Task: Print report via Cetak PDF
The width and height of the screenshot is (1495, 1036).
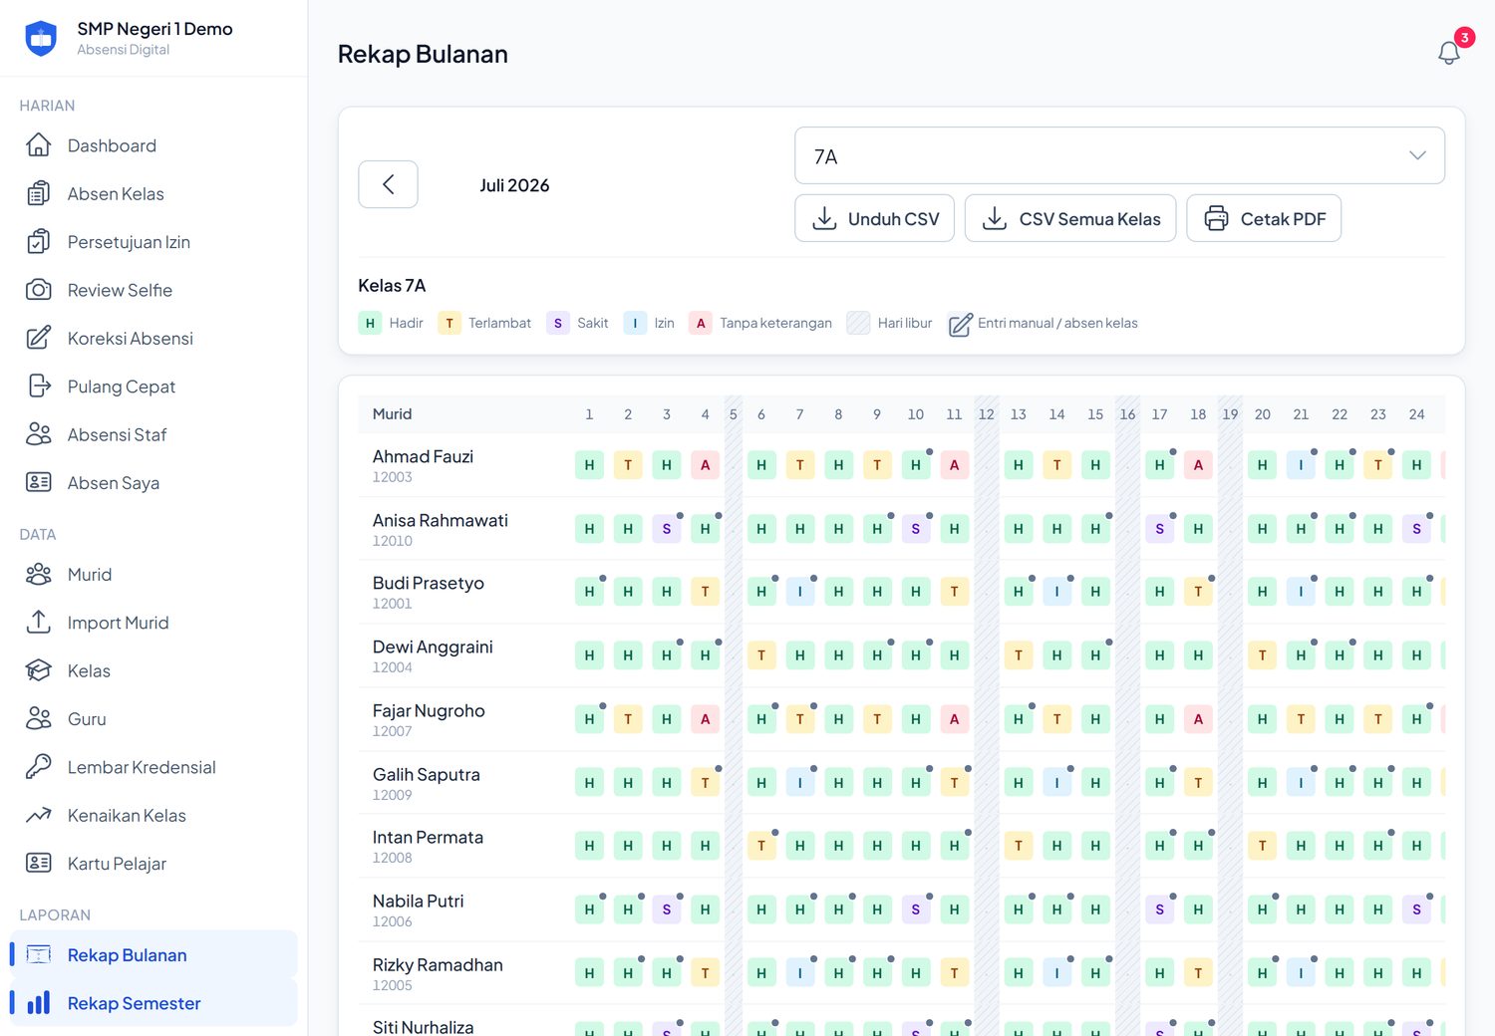Action: [x=1263, y=218]
